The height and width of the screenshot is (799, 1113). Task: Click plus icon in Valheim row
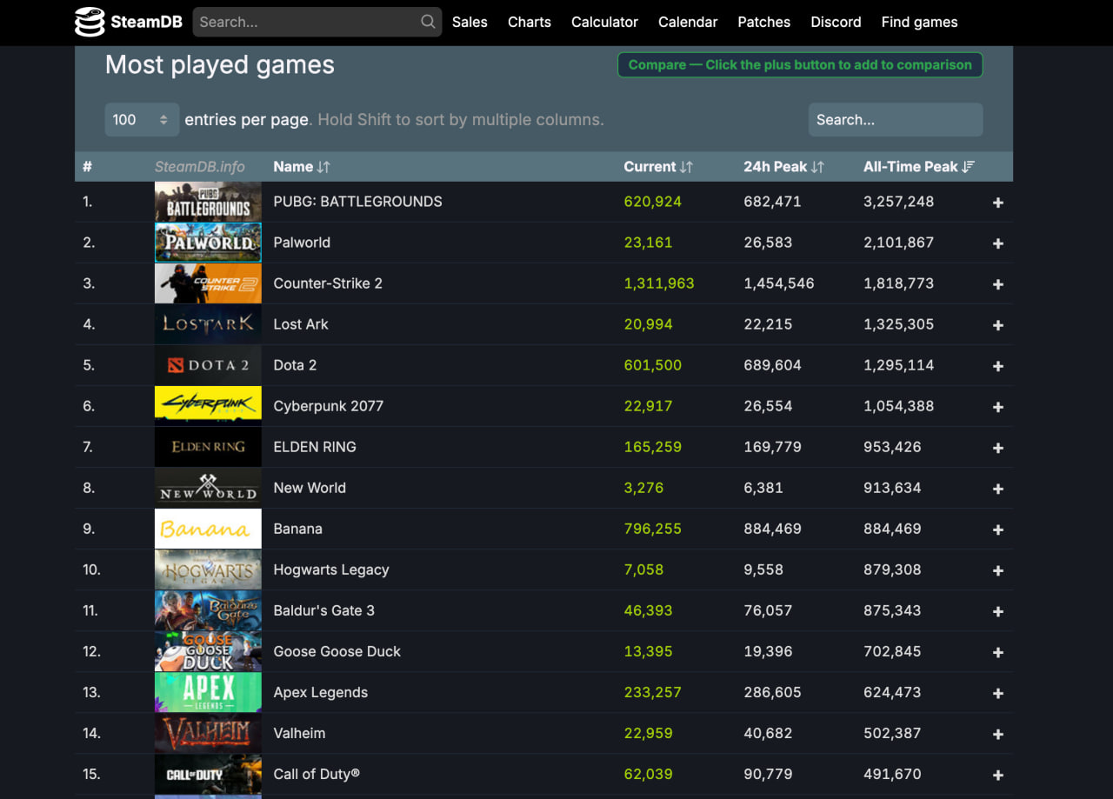click(x=998, y=734)
